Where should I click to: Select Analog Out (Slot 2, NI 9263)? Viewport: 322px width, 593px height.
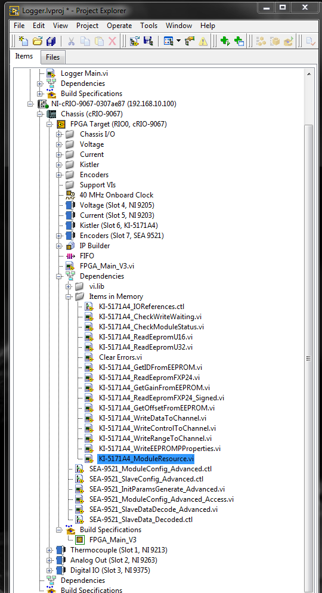point(113,560)
